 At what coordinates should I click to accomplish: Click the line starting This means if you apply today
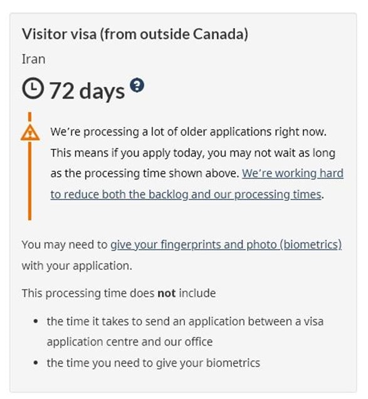192,153
